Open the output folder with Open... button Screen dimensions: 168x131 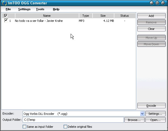155,120
